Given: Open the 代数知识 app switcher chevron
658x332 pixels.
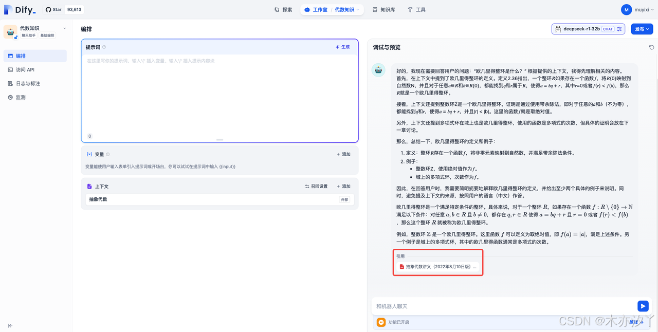Looking at the screenshot, I should (x=64, y=28).
